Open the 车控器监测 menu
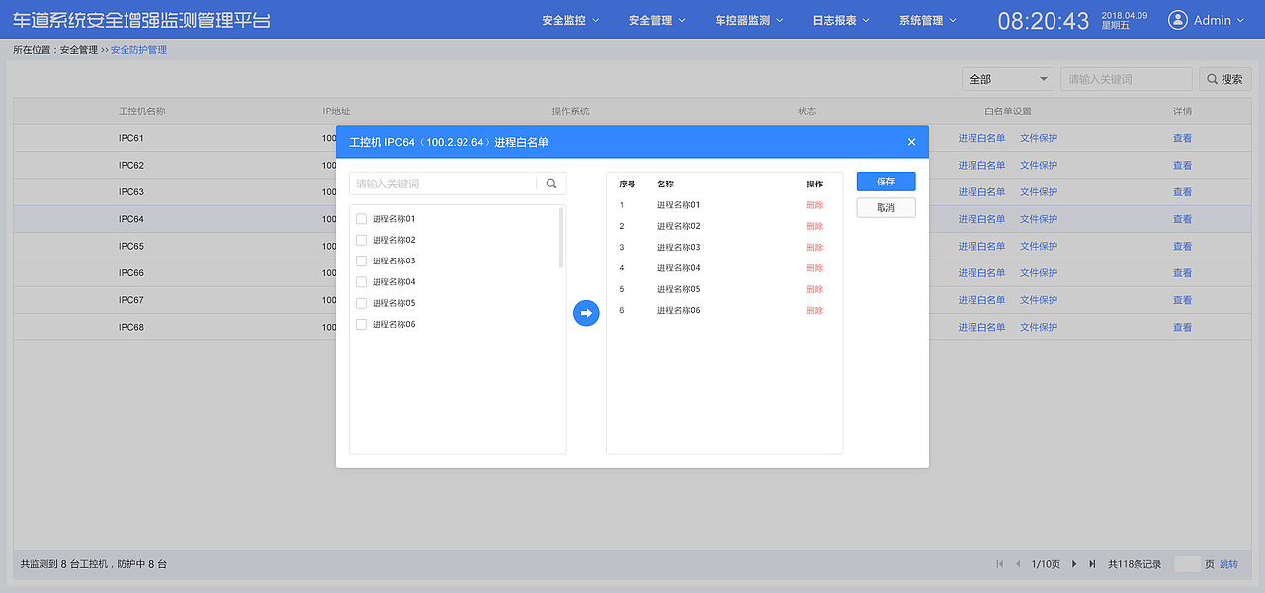 point(749,20)
